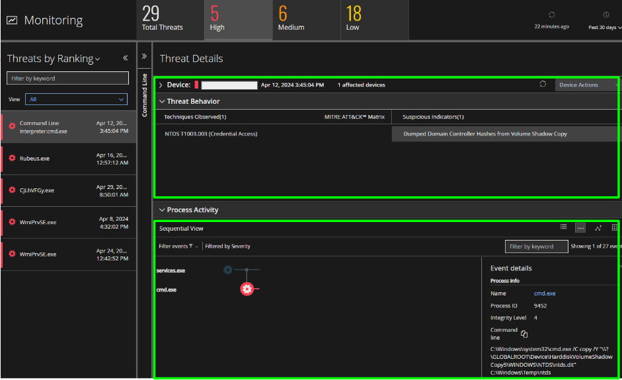Switch to the grid table view icon
The image size is (622, 380).
click(x=615, y=228)
